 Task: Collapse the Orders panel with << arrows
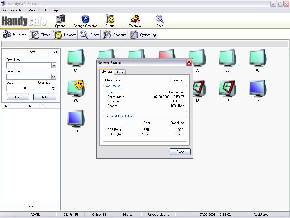pos(56,52)
